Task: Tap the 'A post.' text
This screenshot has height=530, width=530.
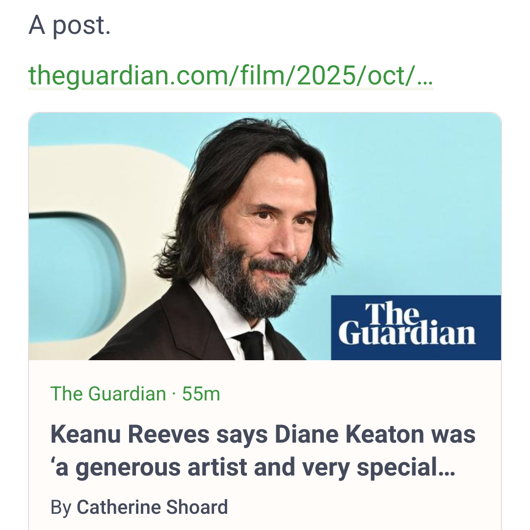Action: (70, 26)
